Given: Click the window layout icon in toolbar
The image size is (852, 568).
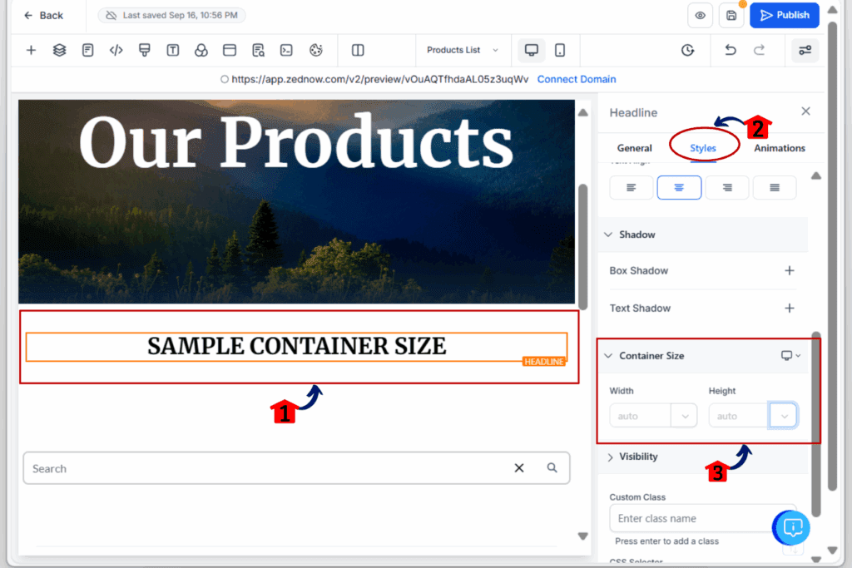Looking at the screenshot, I should (x=230, y=50).
